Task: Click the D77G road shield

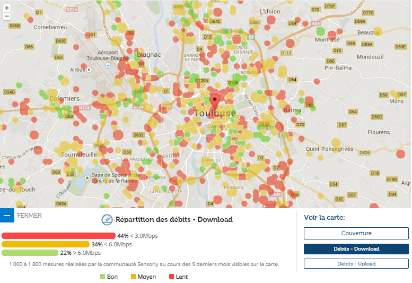Action: point(368,13)
